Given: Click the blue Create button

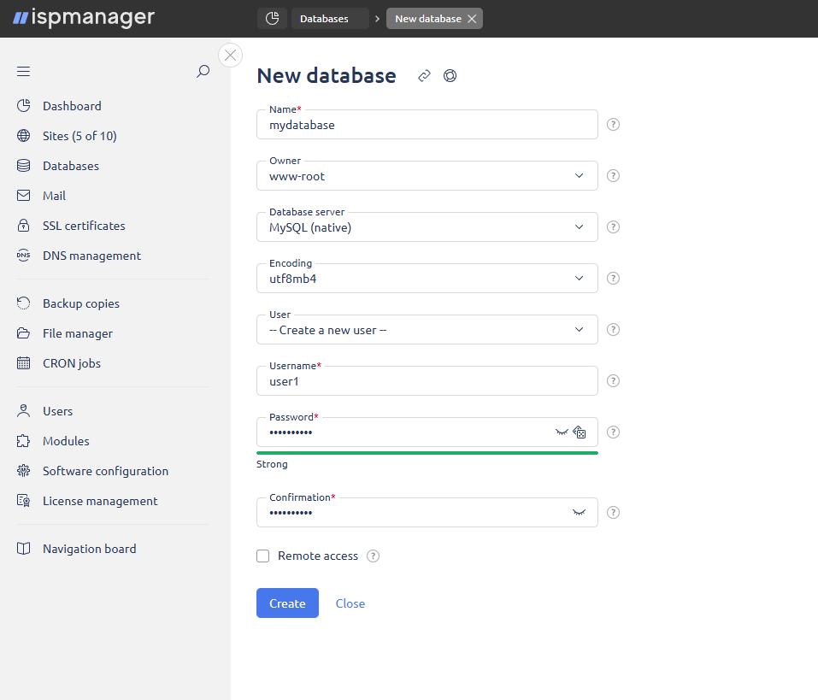Looking at the screenshot, I should click(287, 603).
